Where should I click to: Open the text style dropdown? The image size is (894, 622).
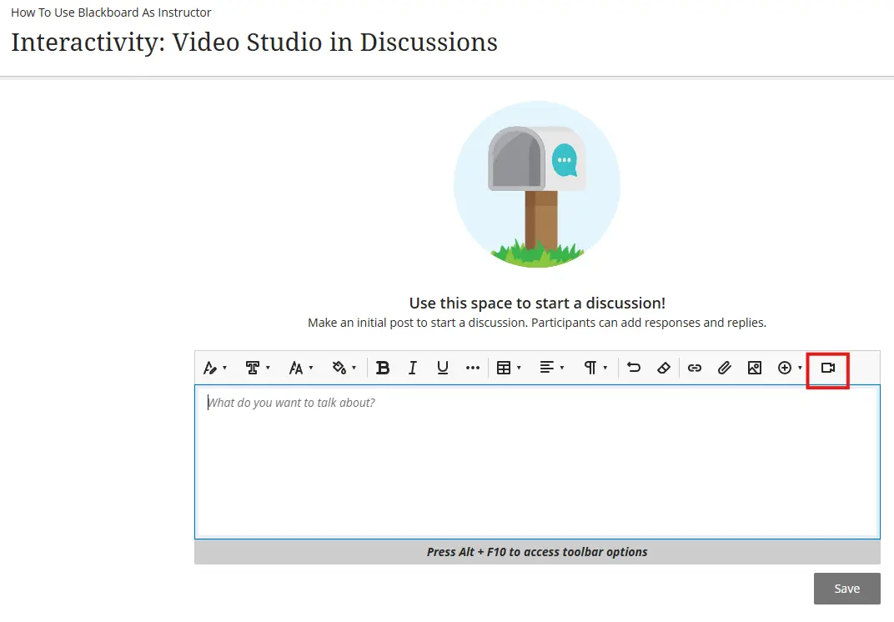click(215, 368)
